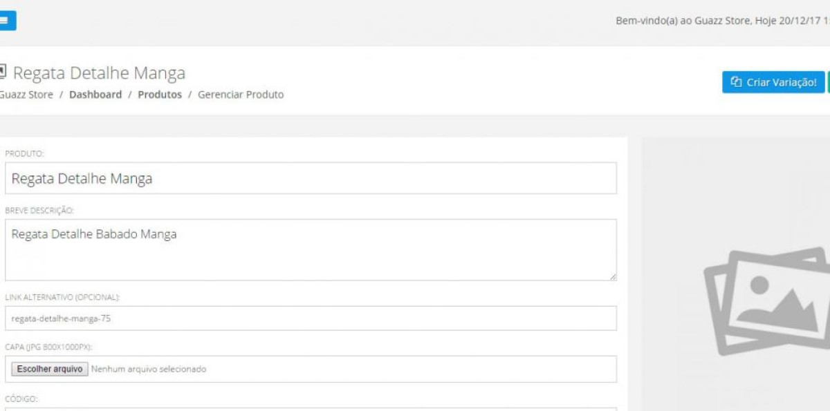Navigate to Produtos in the breadcrumb
Viewport: 830px width, 411px height.
point(160,95)
